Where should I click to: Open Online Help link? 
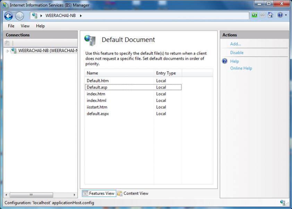click(x=241, y=68)
